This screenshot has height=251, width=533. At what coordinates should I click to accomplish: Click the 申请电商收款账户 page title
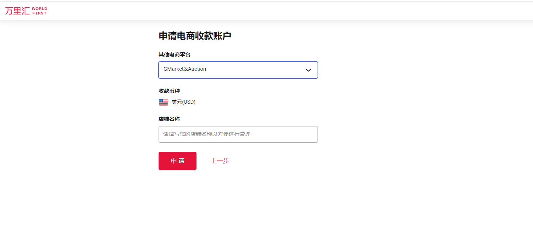tap(196, 36)
